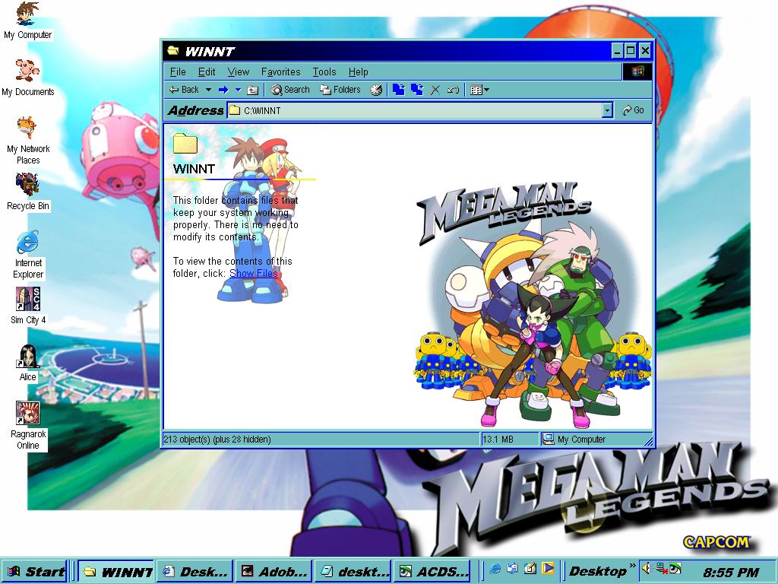
Task: Open My Documents desktop icon
Action: [28, 78]
